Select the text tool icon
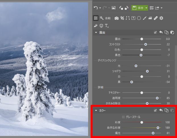 click(107, 26)
